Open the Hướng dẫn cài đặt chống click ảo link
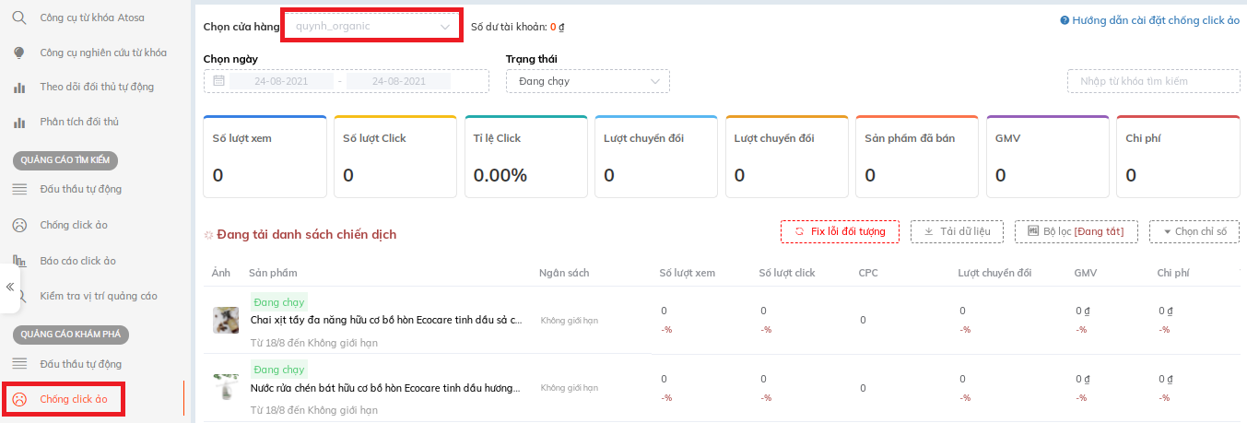Viewport: 1247px width, 423px height. (x=1149, y=20)
